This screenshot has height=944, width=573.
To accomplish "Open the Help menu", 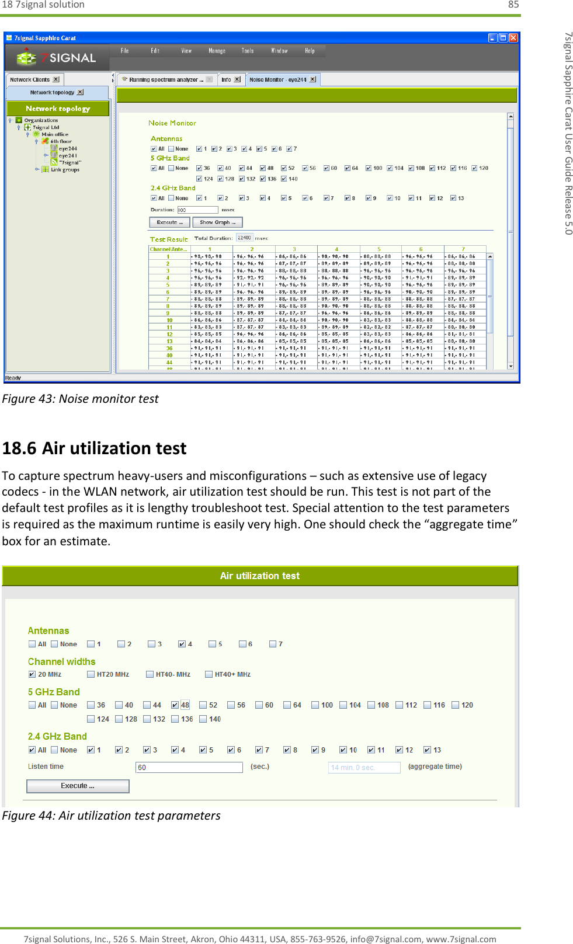I will 310,51.
